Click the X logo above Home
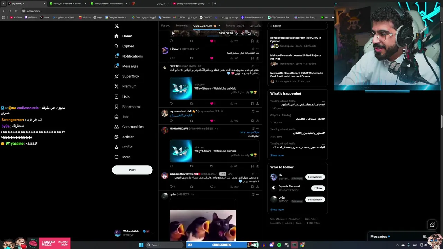Image resolution: width=443 pixels, height=249 pixels. 117,26
